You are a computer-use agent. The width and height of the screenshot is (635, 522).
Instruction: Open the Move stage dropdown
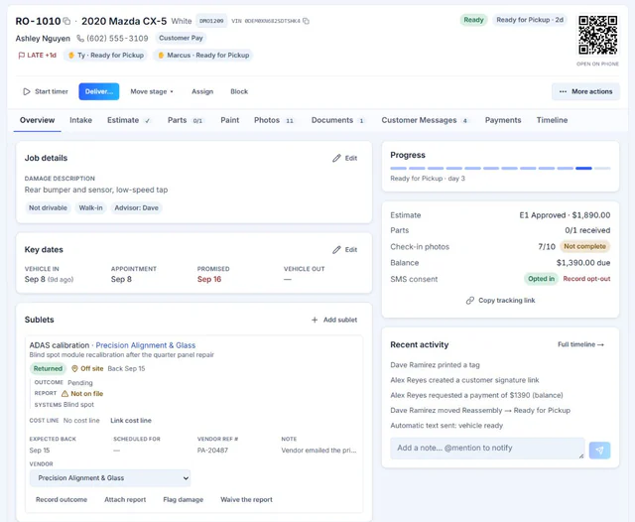152,91
